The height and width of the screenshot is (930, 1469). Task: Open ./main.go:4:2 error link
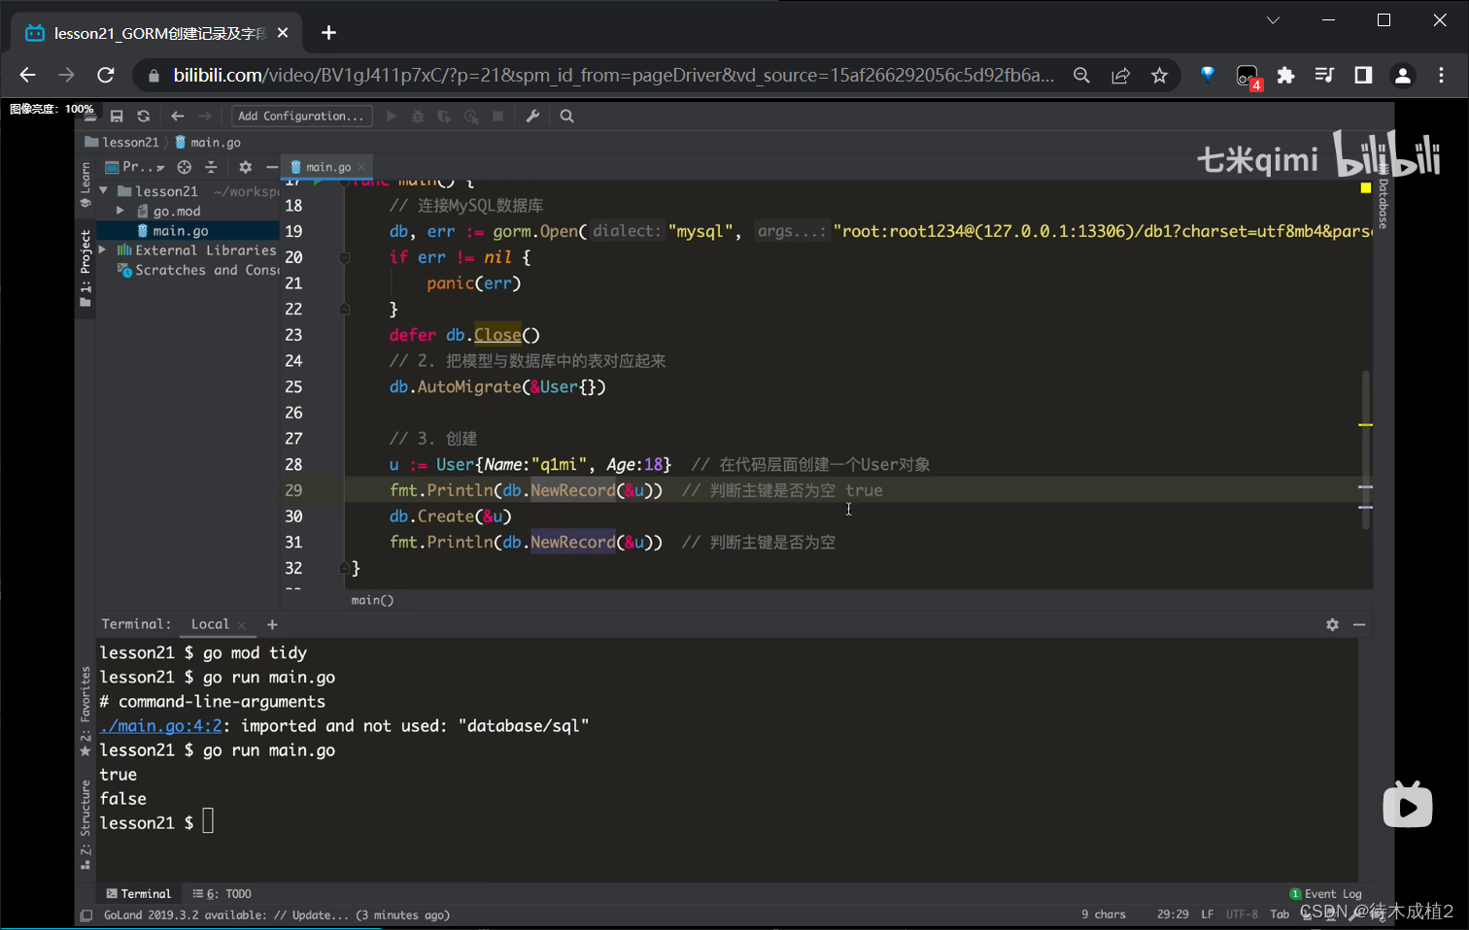tap(161, 726)
